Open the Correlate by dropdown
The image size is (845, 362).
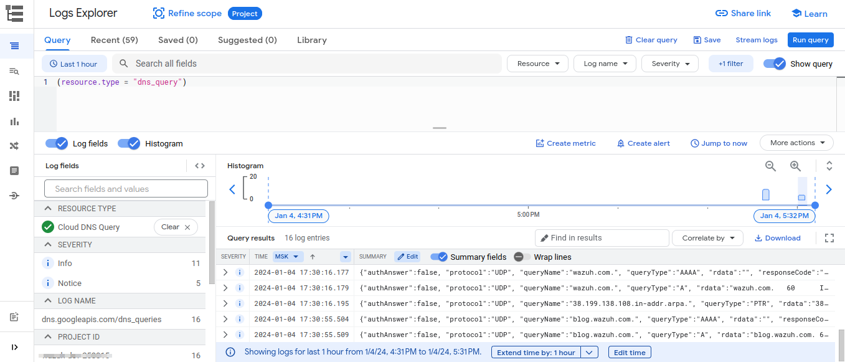tap(707, 237)
